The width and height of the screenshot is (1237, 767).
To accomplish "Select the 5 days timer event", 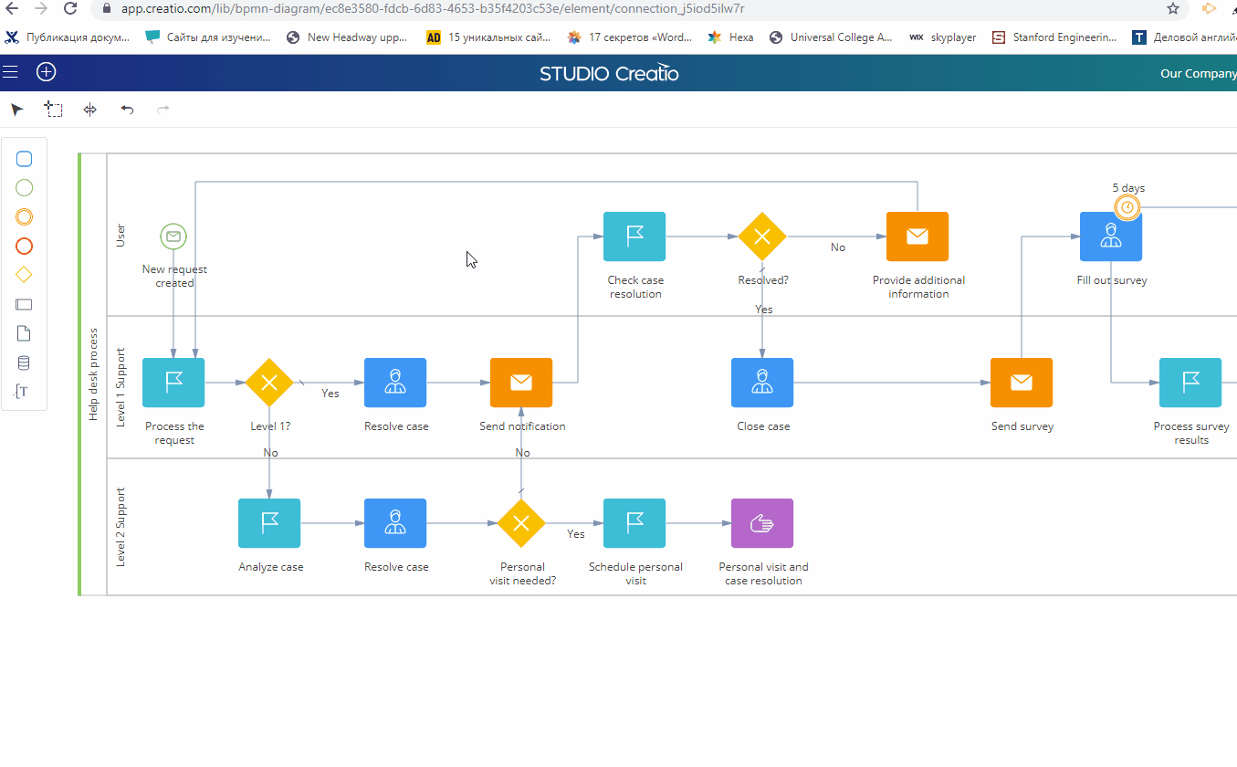I will click(x=1128, y=208).
